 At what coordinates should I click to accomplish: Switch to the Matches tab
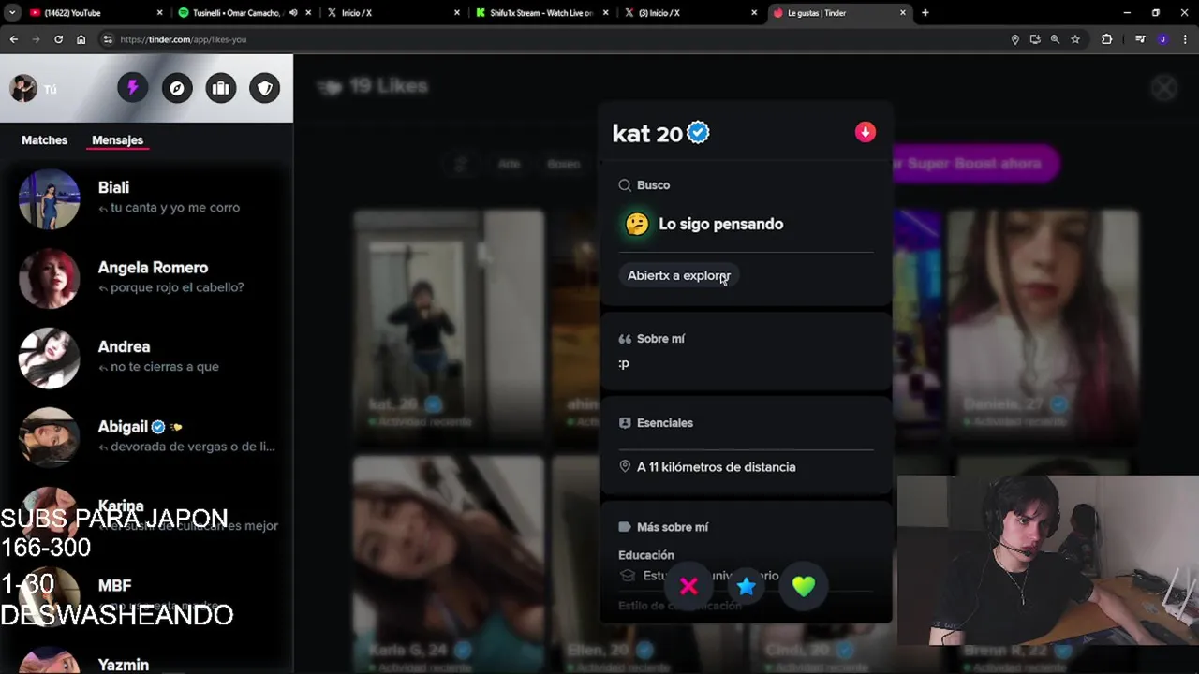click(x=44, y=140)
